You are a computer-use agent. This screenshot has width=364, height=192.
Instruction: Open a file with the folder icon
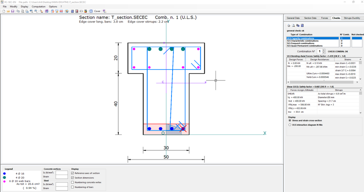[x=8, y=11]
